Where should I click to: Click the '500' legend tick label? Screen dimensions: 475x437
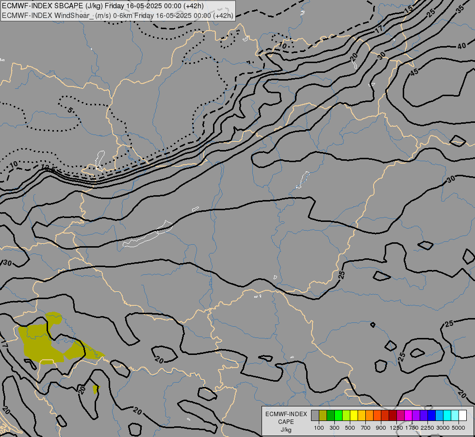pos(350,428)
